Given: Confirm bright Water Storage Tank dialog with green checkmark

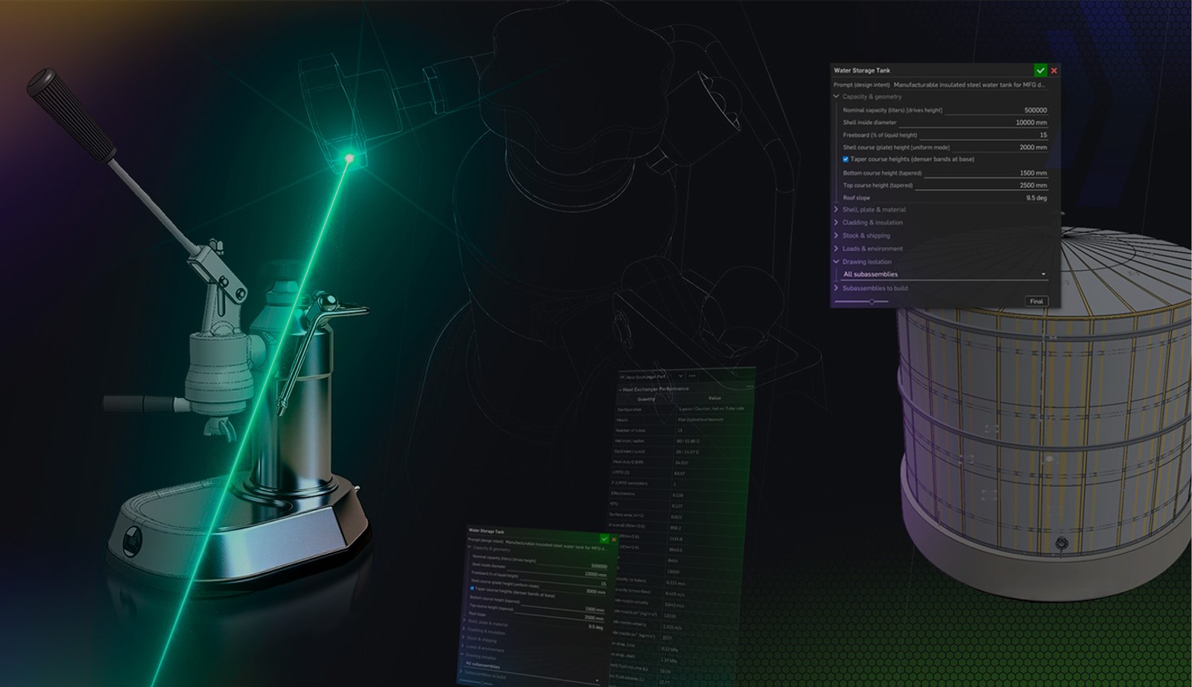Looking at the screenshot, I should 1040,70.
